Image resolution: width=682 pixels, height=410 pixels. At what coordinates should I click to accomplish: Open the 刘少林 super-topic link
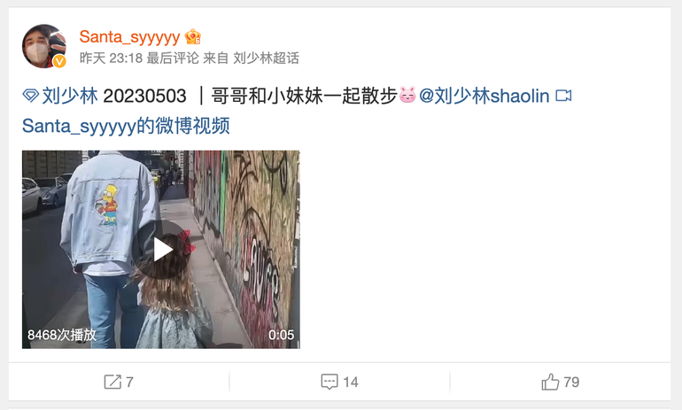[x=70, y=96]
